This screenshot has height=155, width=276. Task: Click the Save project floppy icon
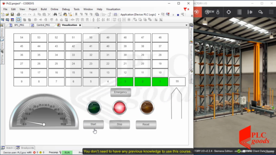tap(12, 14)
